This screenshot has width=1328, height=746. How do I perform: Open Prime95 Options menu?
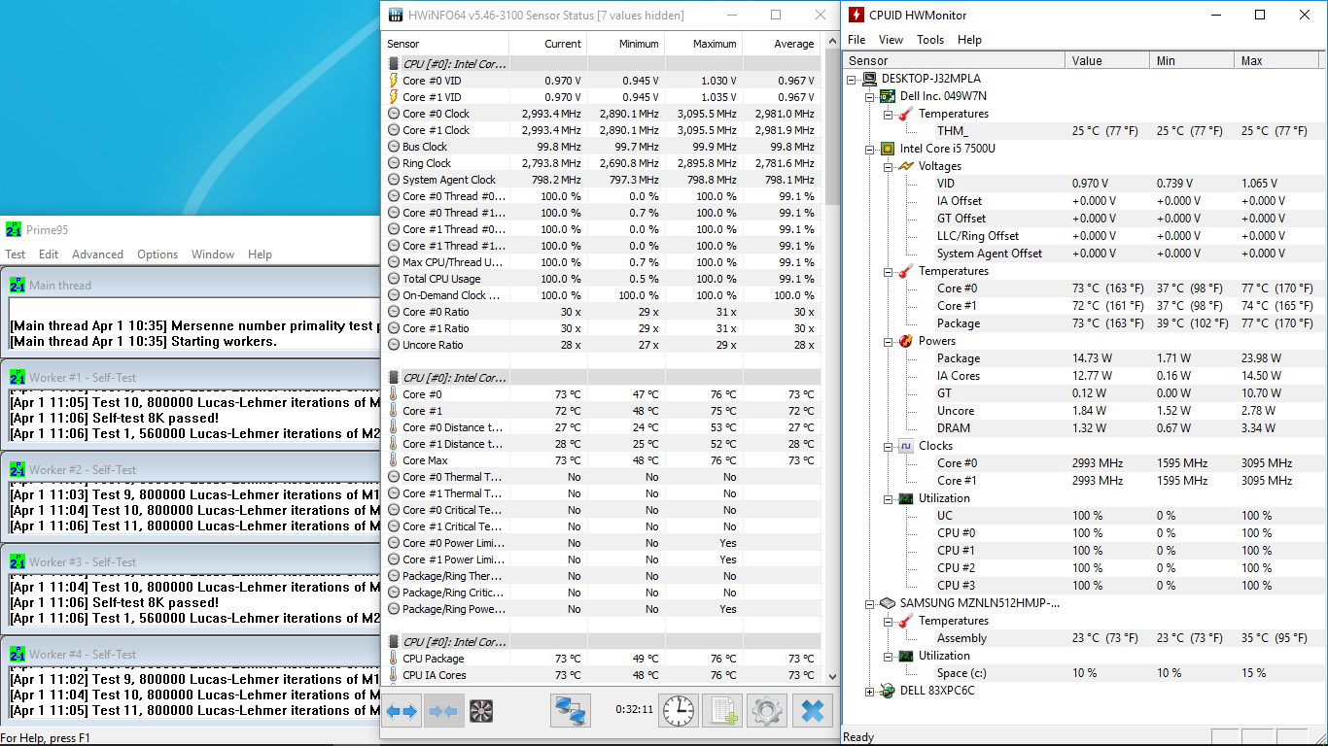(157, 254)
